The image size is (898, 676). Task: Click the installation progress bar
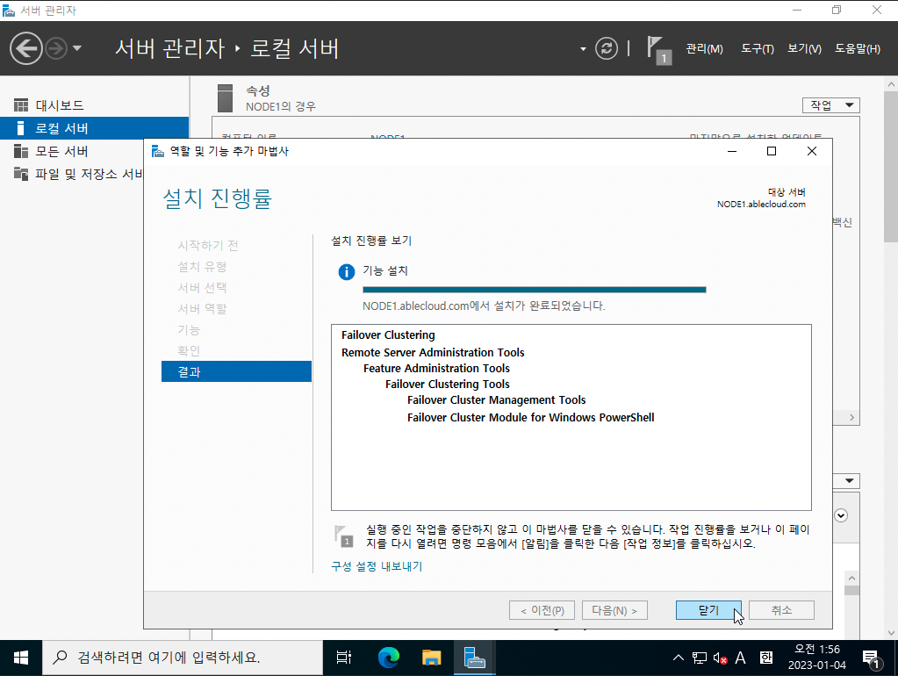[534, 290]
